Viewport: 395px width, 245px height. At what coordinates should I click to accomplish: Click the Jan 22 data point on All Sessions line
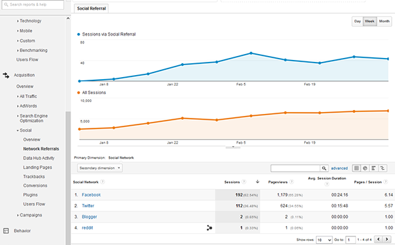[x=182, y=118]
